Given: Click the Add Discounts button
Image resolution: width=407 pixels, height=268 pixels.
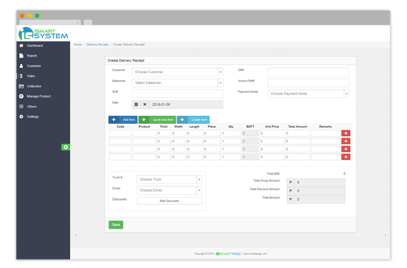Looking at the screenshot, I should coord(169,201).
